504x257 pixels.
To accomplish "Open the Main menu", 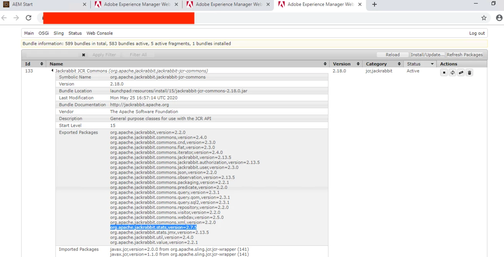I will pos(29,33).
